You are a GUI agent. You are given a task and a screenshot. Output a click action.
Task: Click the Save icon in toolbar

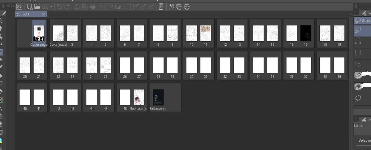(x=45, y=6)
